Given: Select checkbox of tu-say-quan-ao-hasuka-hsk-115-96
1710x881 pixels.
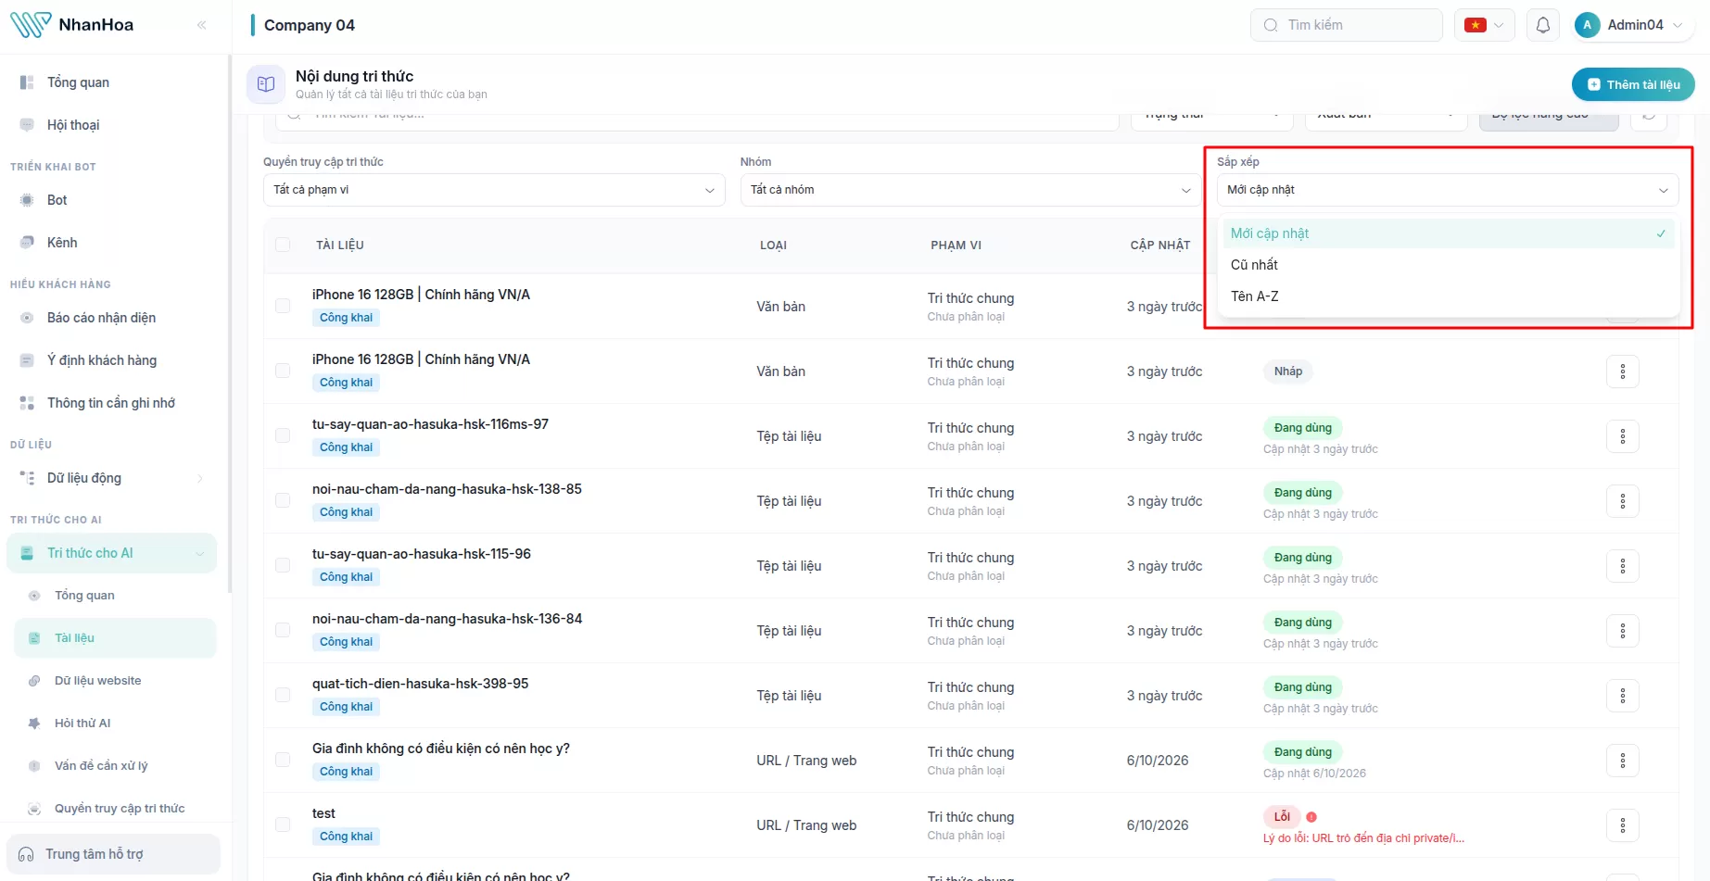Looking at the screenshot, I should (283, 565).
